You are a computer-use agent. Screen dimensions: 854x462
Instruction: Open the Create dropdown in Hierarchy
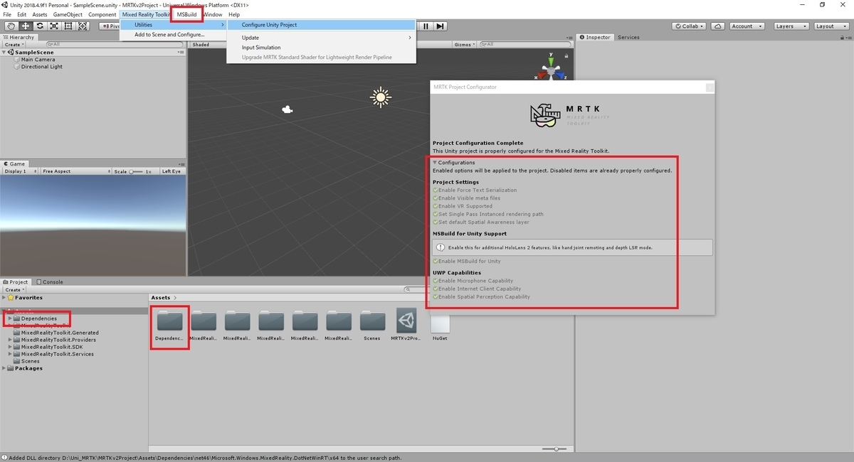[14, 45]
